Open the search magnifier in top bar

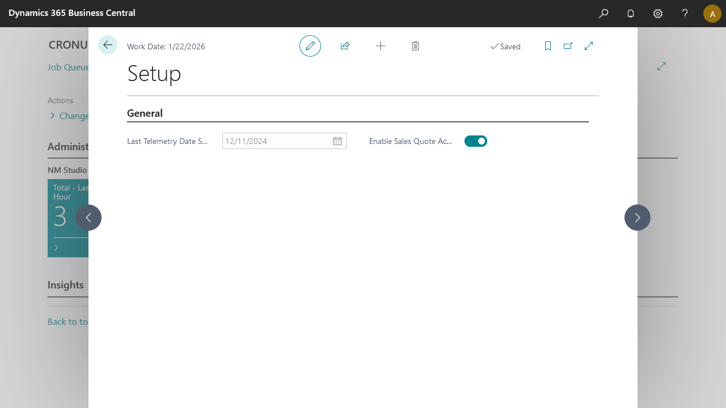(x=603, y=14)
